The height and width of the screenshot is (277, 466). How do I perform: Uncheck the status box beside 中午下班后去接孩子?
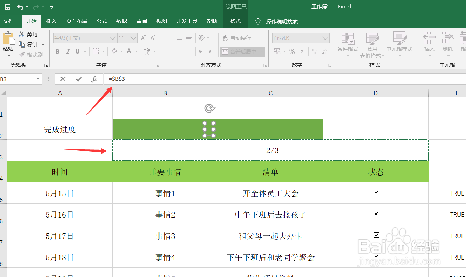(376, 214)
